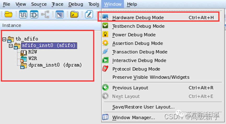Click the green checkmark Testbench icon
The height and width of the screenshot is (124, 226).
[x=105, y=26]
